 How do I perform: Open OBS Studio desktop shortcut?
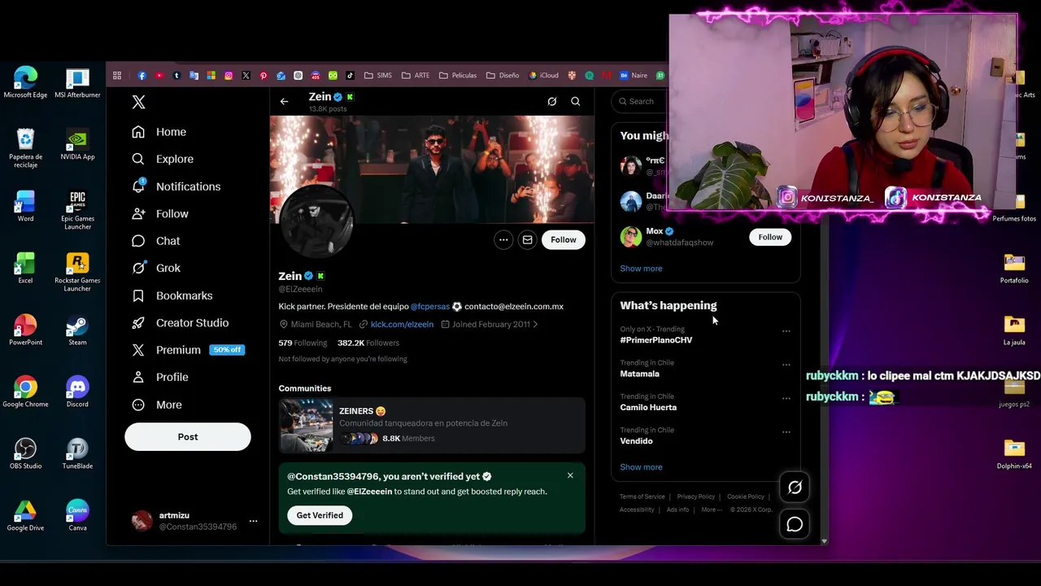pos(25,453)
